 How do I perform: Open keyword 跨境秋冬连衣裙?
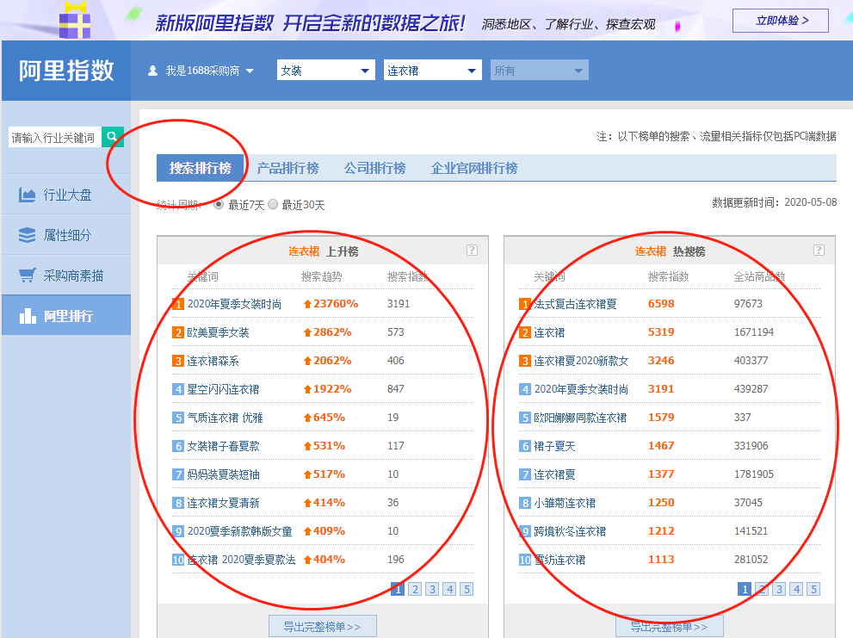570,531
